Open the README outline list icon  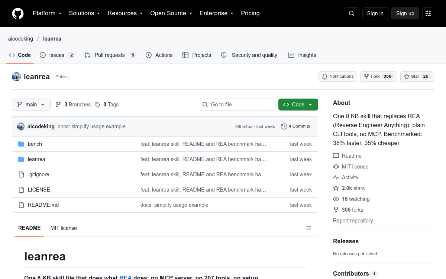click(x=308, y=228)
